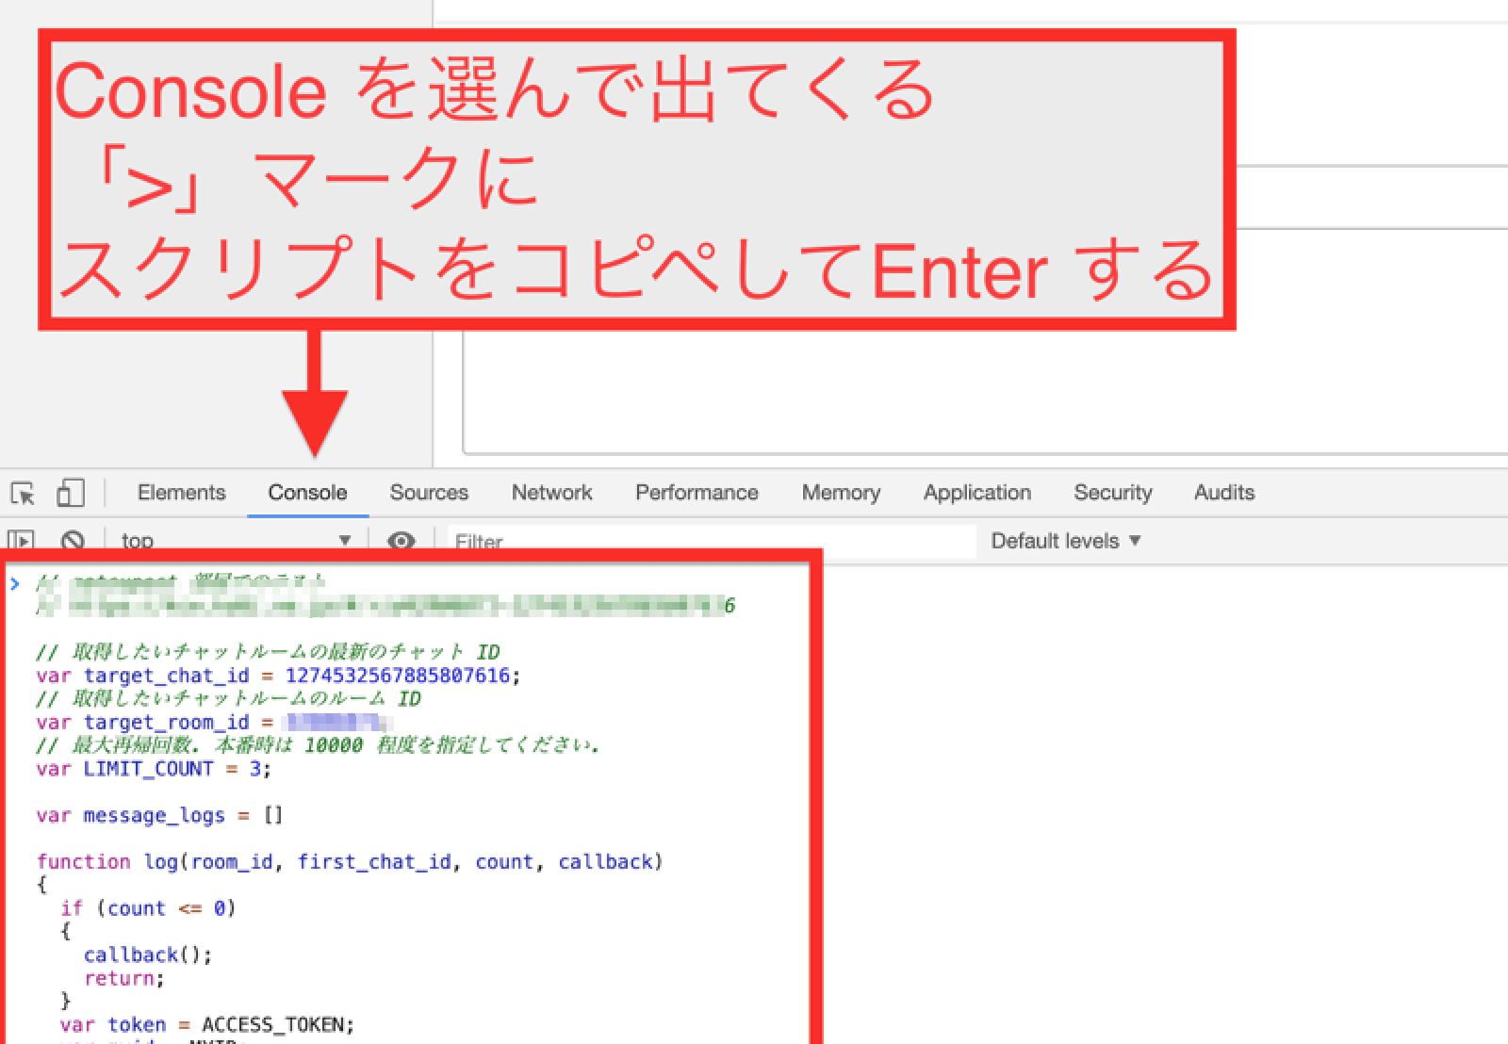1508x1044 pixels.
Task: Show the console sidebar icon
Action: 21,541
